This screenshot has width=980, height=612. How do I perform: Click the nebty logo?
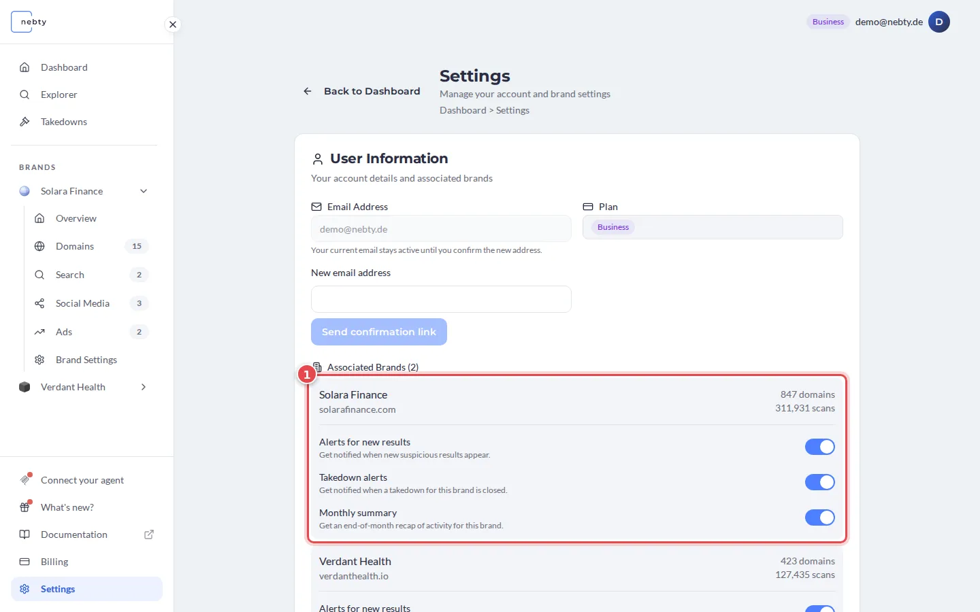tap(30, 22)
